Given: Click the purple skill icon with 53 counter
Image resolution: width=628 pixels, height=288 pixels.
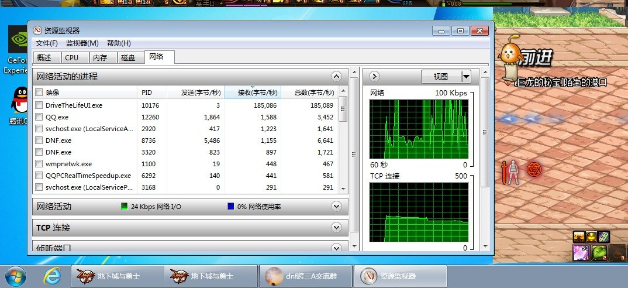Looking at the screenshot, I should point(581,253).
